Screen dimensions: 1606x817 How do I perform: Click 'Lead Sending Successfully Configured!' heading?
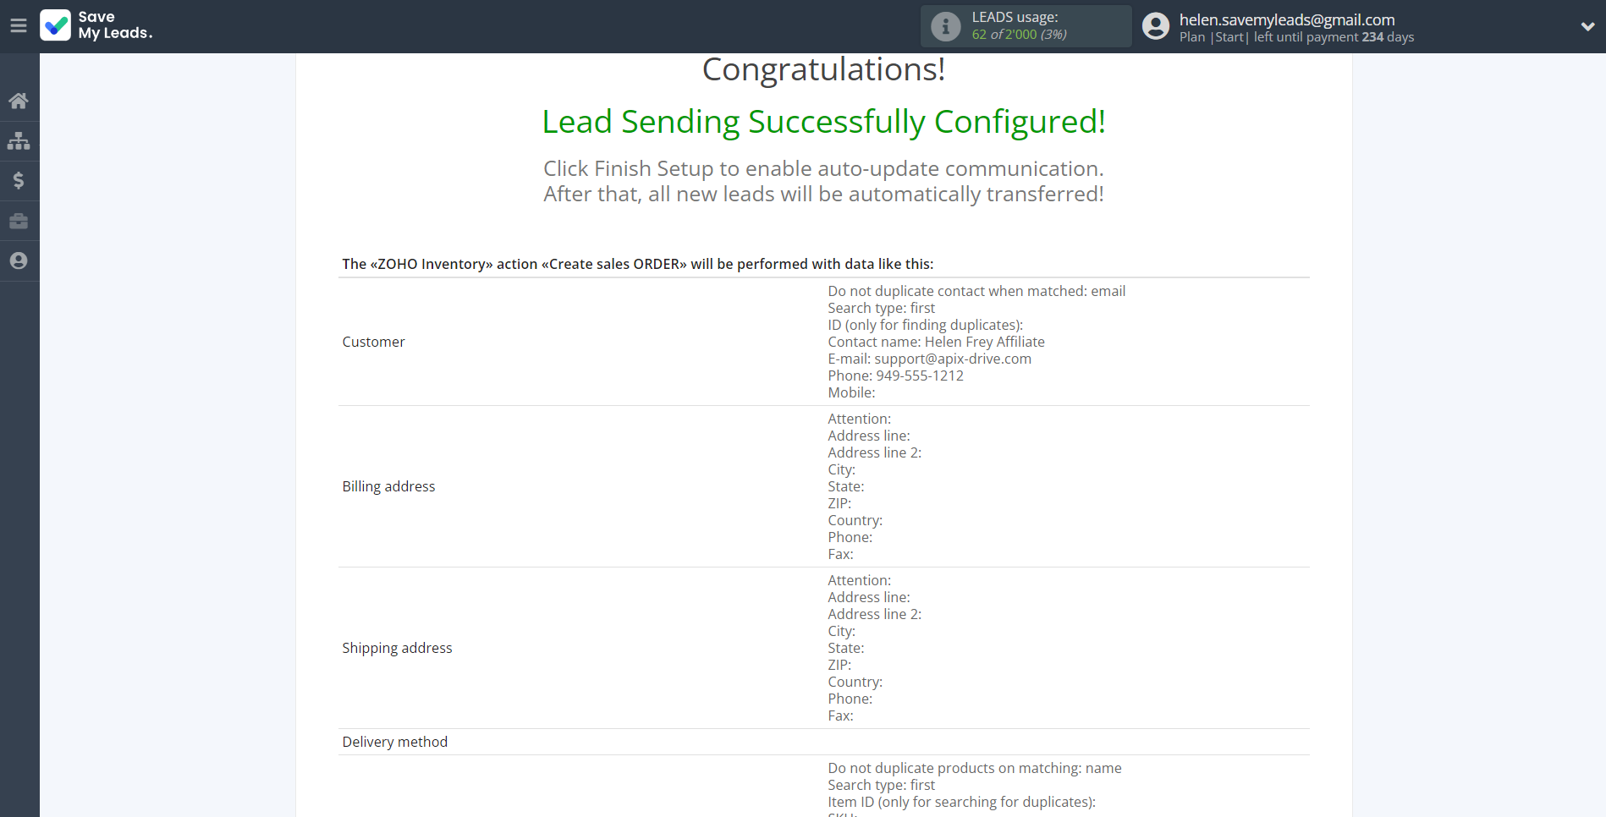[823, 122]
